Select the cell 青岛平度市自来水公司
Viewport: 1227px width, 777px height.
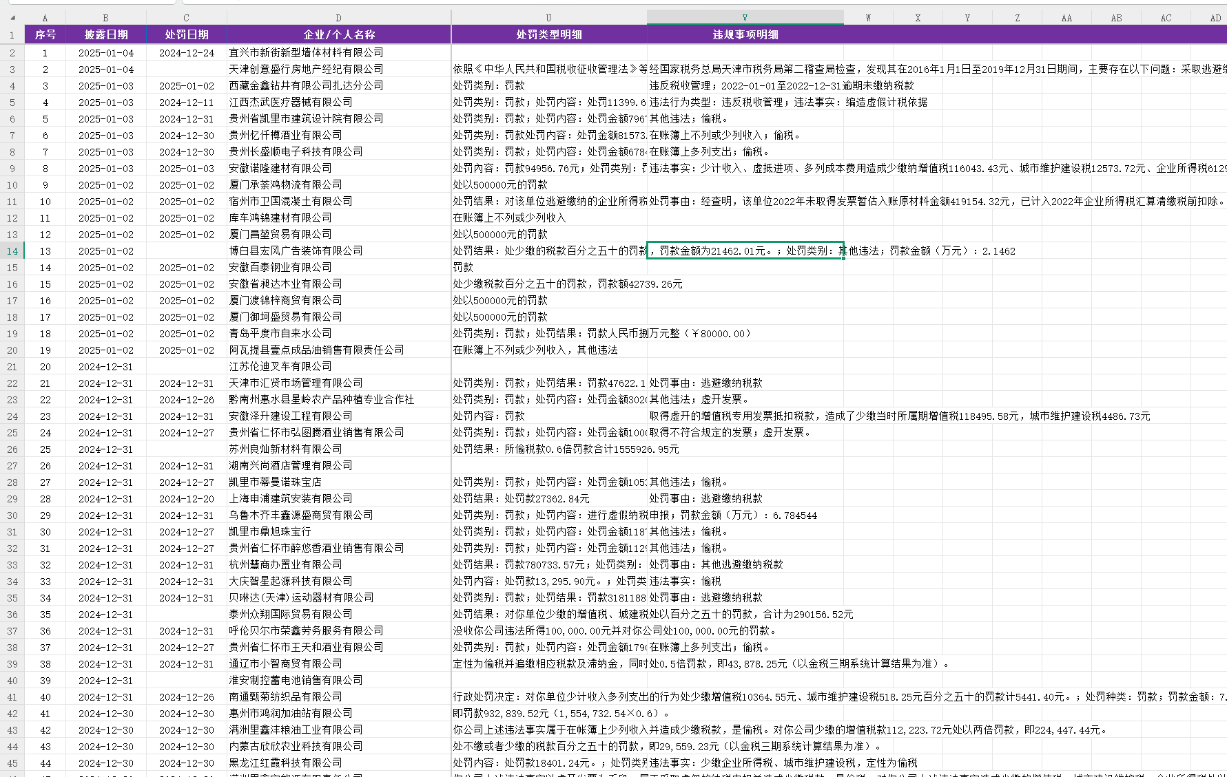[338, 334]
